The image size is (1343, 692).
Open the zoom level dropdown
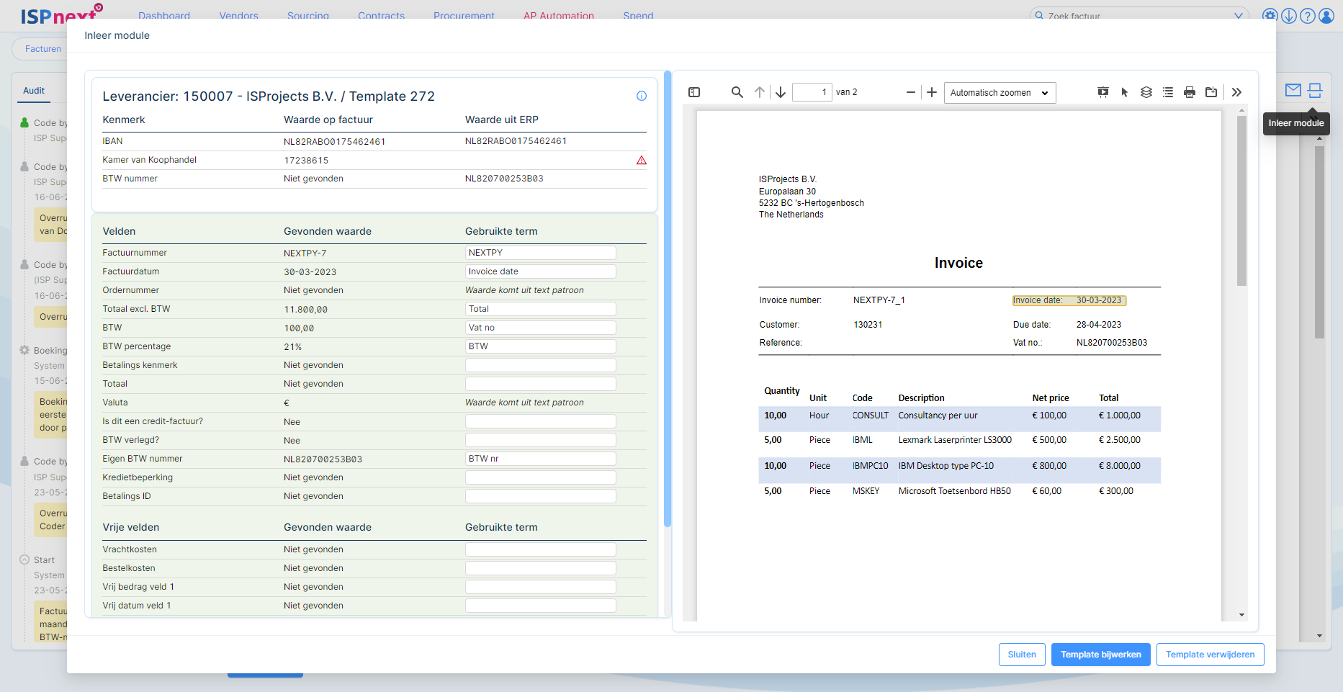tap(1000, 93)
